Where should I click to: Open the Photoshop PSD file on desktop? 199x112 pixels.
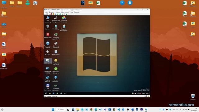click(83, 3)
